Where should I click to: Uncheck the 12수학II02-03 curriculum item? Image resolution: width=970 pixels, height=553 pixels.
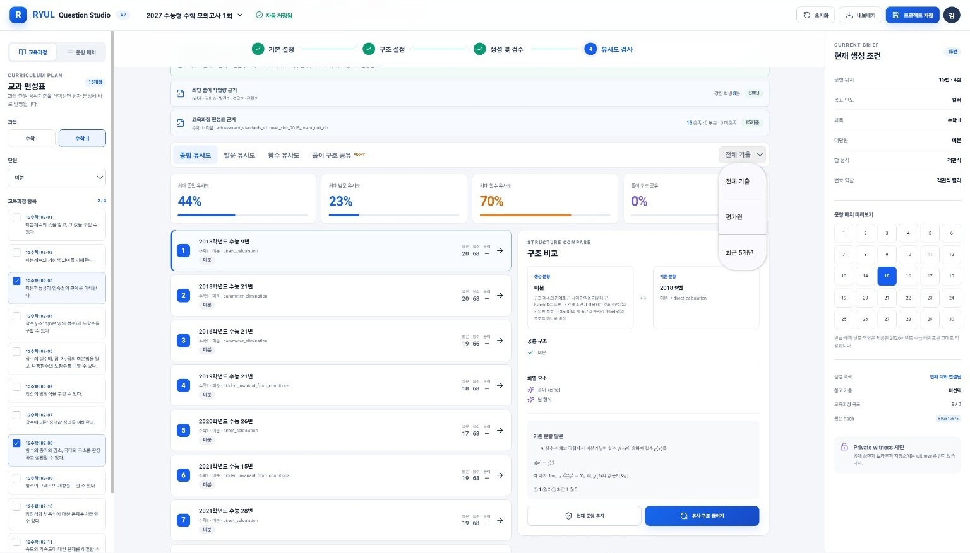point(16,281)
